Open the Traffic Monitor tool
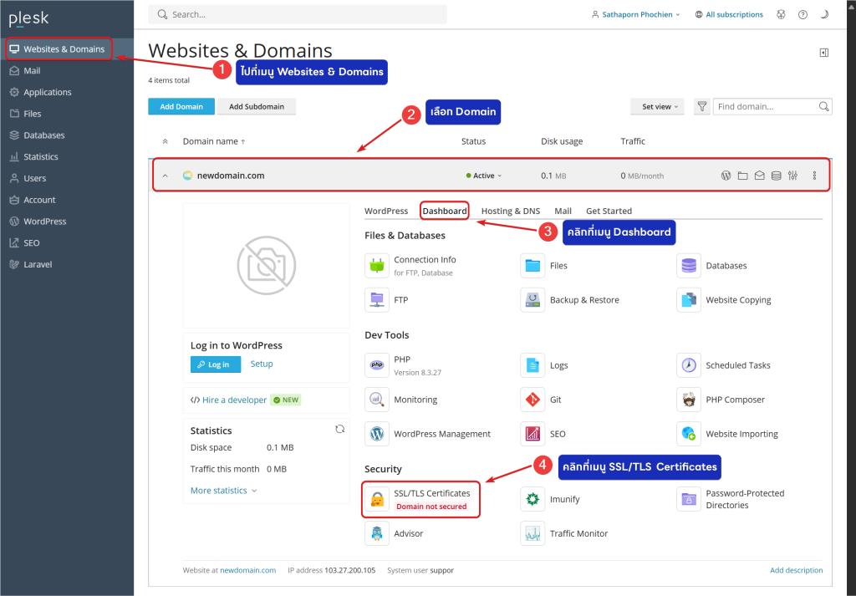 tap(578, 533)
